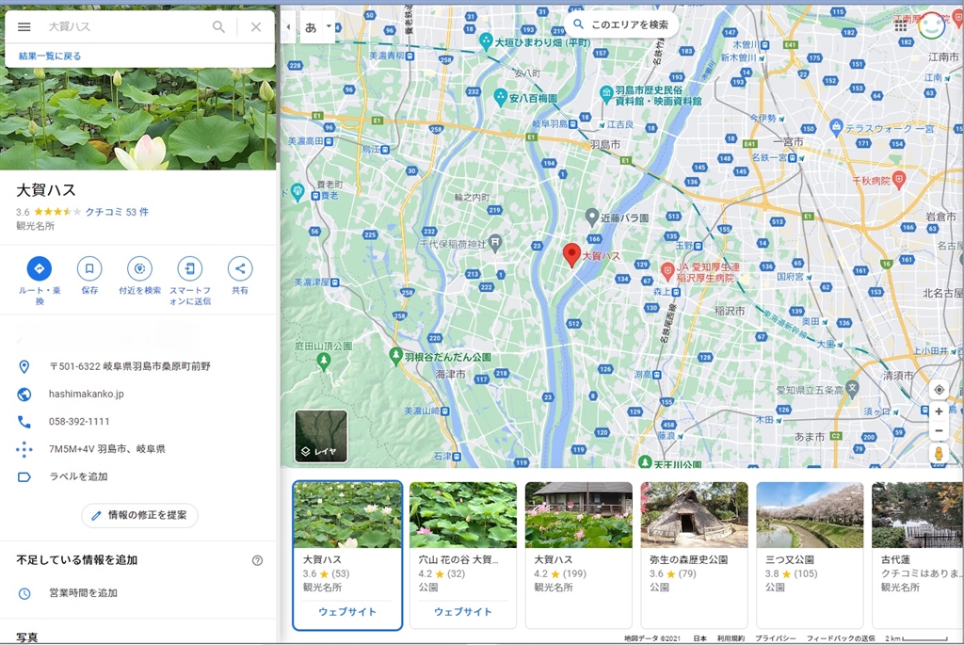Click 愛知県立五条高 school marker
This screenshot has height=645, width=964.
coord(851,388)
